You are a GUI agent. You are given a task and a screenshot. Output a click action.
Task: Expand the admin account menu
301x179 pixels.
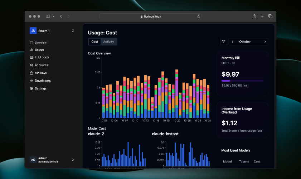(73, 160)
